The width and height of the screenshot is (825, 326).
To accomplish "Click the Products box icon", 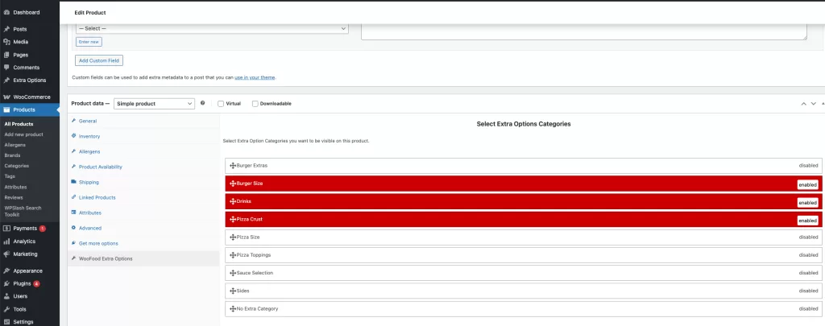I will point(6,109).
